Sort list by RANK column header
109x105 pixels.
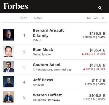(23, 18)
